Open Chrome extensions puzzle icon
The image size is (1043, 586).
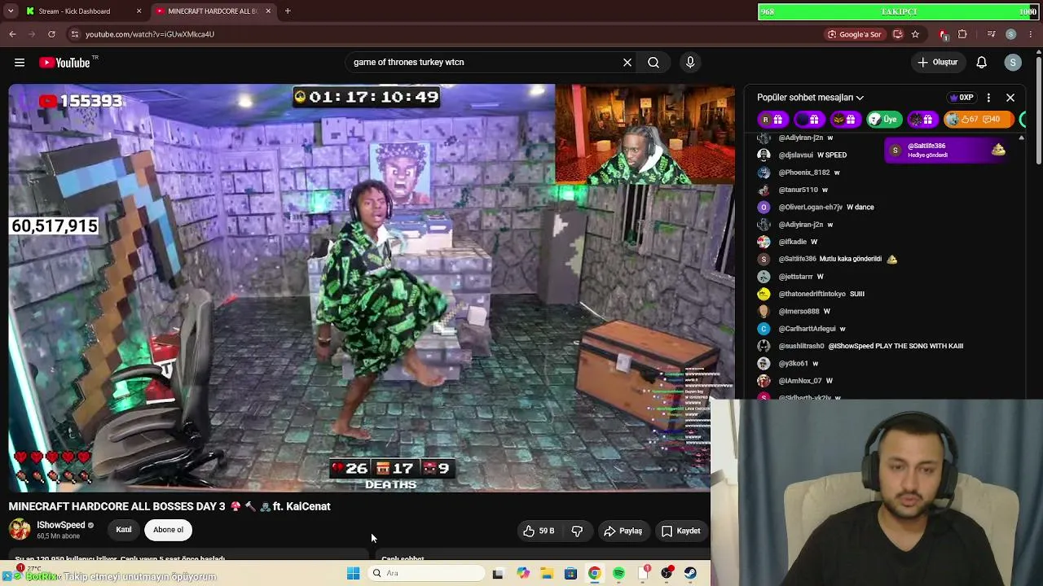962,34
